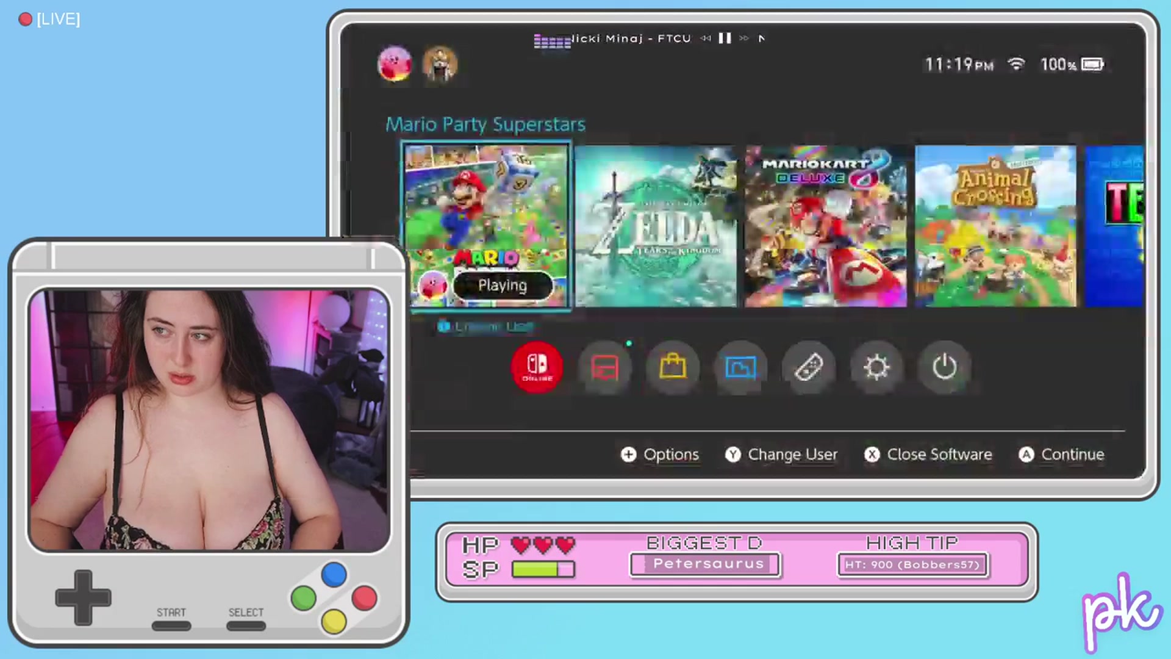Click the Nicki Minaj - FTCU song title
Image resolution: width=1171 pixels, height=659 pixels.
[631, 38]
